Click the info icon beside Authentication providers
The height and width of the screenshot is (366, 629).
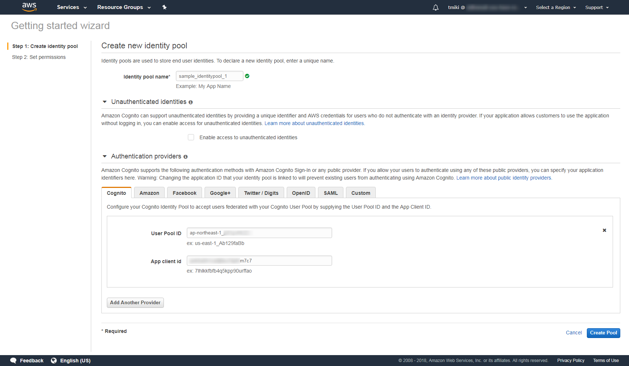(186, 157)
